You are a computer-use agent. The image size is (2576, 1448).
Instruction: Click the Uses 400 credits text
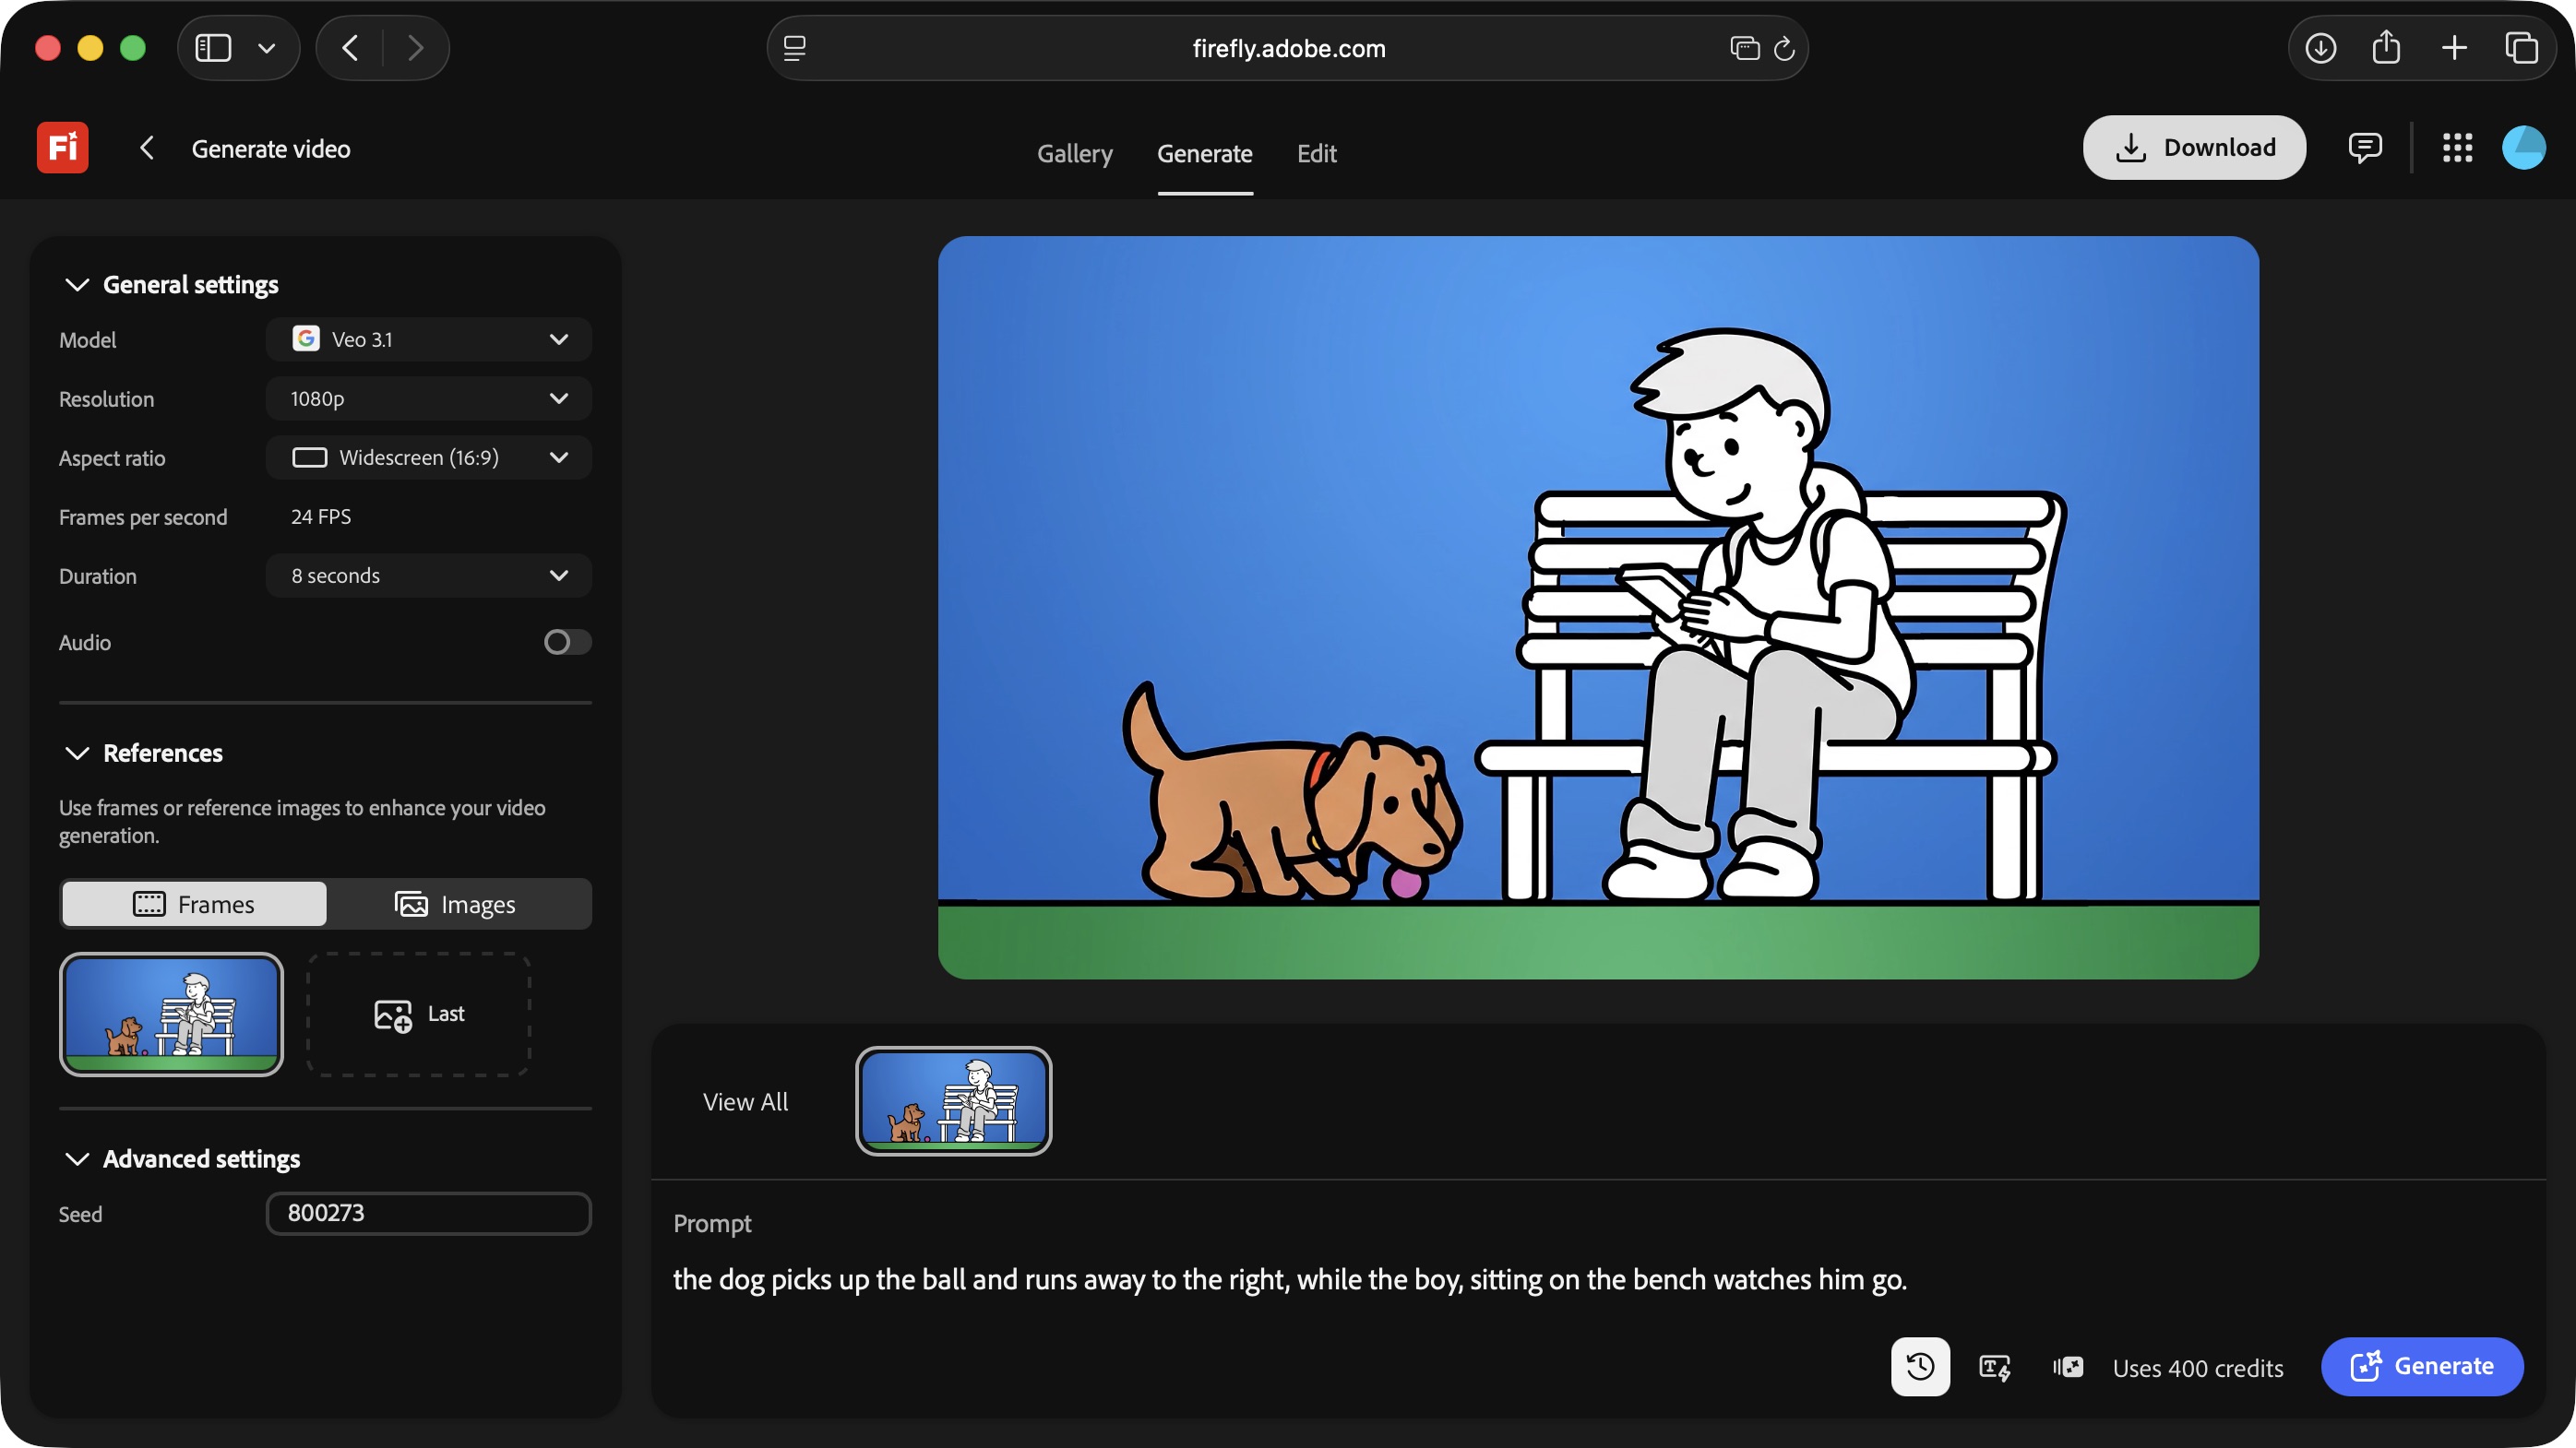pos(2197,1368)
